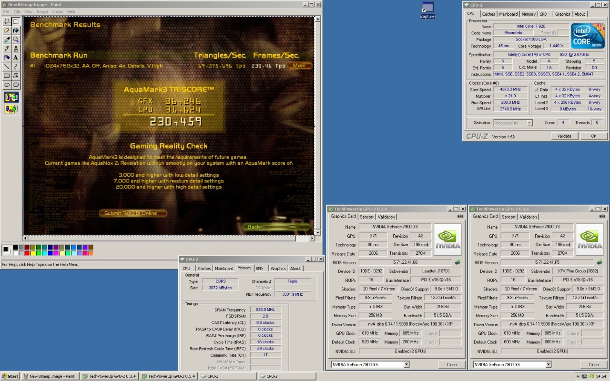Click the Core Speed 4373.3 MHz field
This screenshot has width=610, height=381.
tap(510, 90)
